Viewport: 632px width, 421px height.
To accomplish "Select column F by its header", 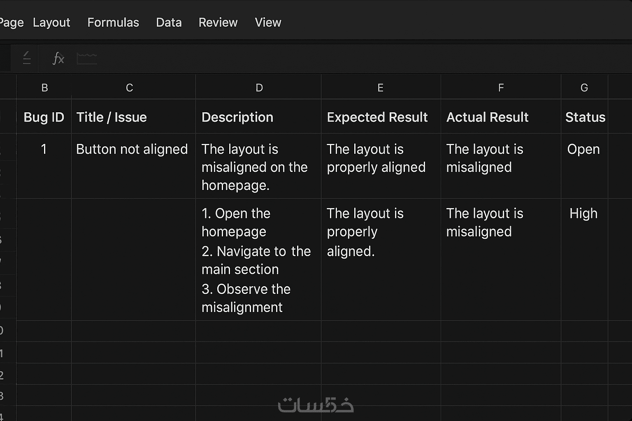I will [501, 88].
